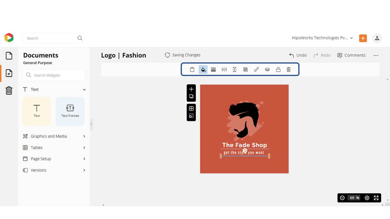Select the fill color tool

tap(203, 69)
